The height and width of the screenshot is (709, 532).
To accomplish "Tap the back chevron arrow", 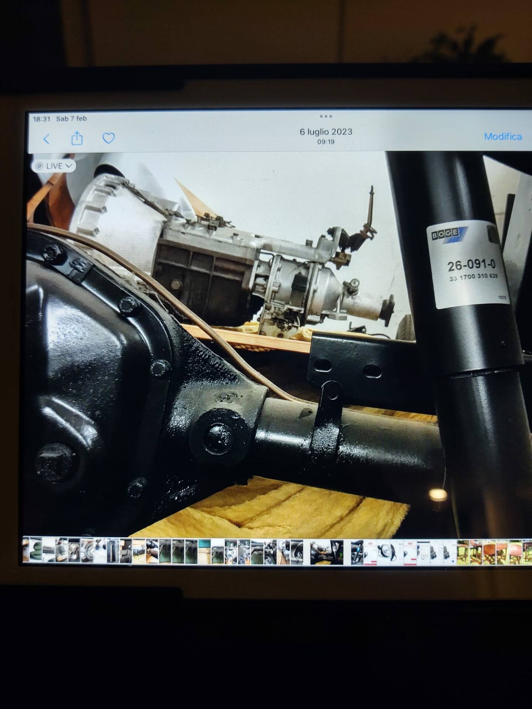I will 47,139.
